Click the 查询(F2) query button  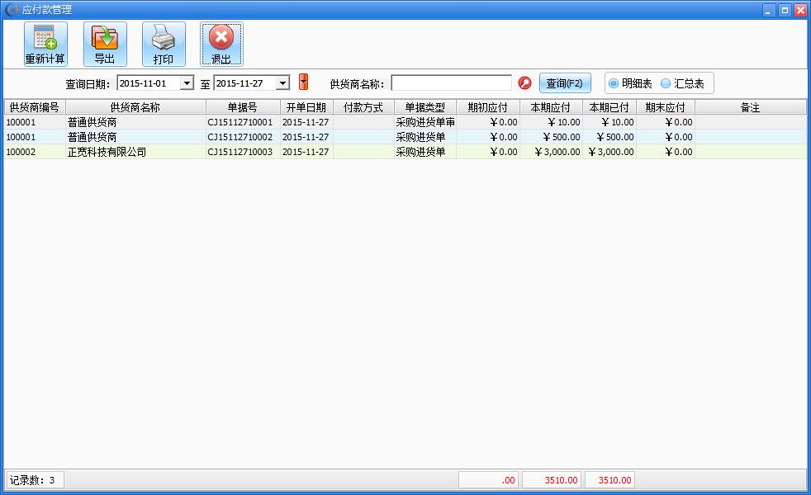click(x=565, y=83)
